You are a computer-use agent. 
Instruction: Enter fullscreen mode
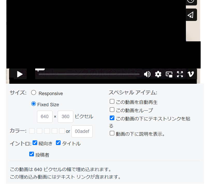coord(180,74)
